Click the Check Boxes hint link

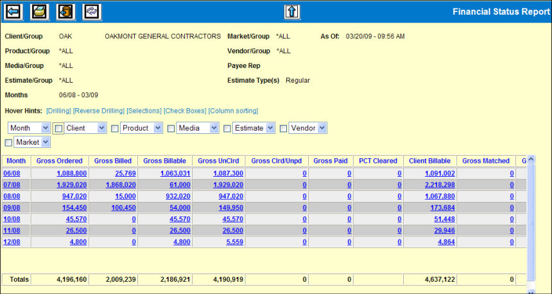click(x=185, y=111)
